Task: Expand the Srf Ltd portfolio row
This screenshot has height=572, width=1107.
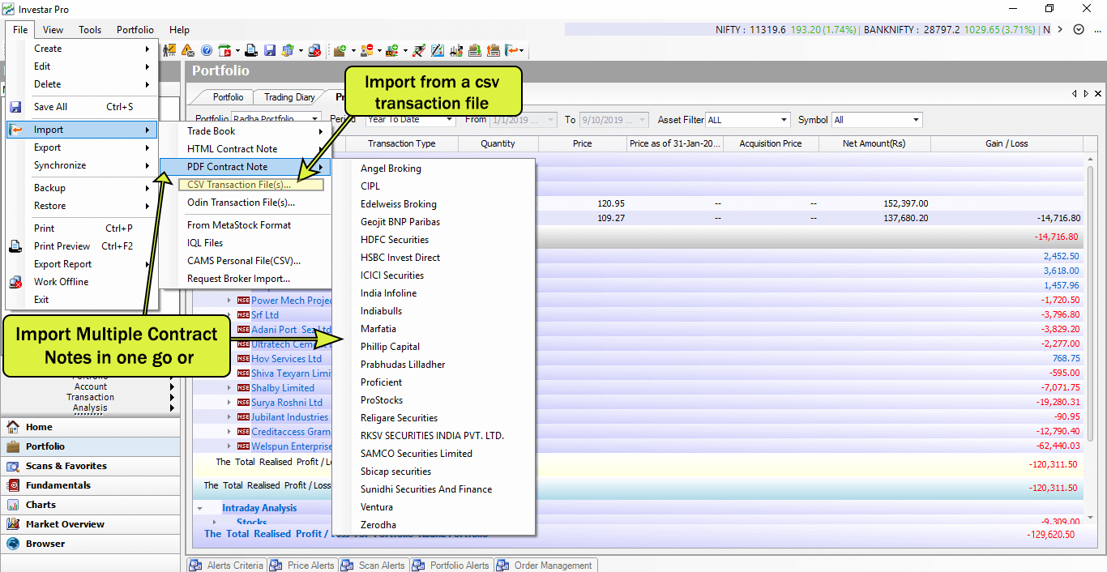Action: (x=230, y=314)
